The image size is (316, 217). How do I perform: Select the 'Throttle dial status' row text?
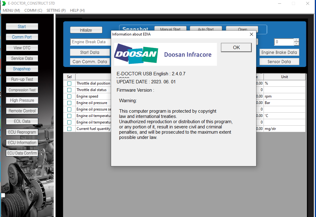coord(91,90)
